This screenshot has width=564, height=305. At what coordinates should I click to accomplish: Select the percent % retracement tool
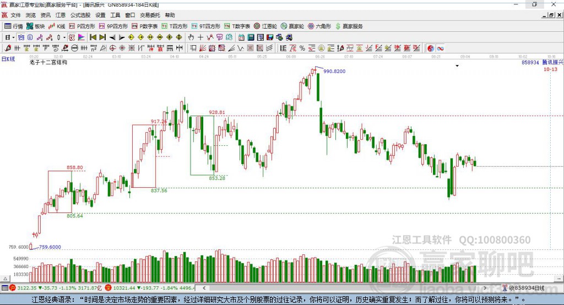[x=302, y=48]
